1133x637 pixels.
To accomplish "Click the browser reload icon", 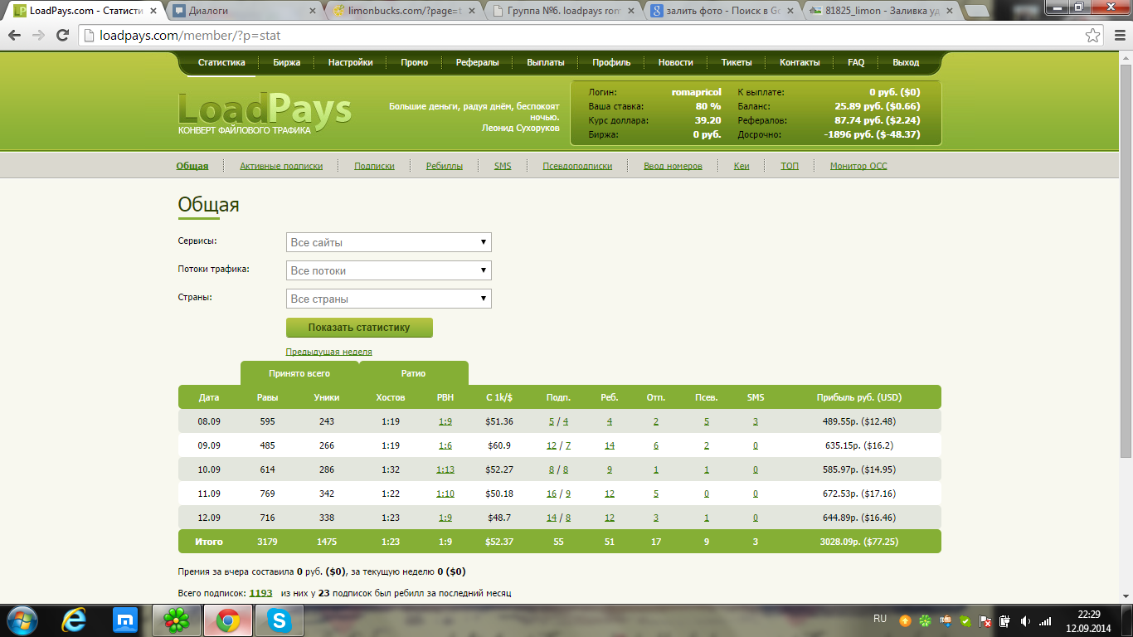I will click(x=62, y=36).
